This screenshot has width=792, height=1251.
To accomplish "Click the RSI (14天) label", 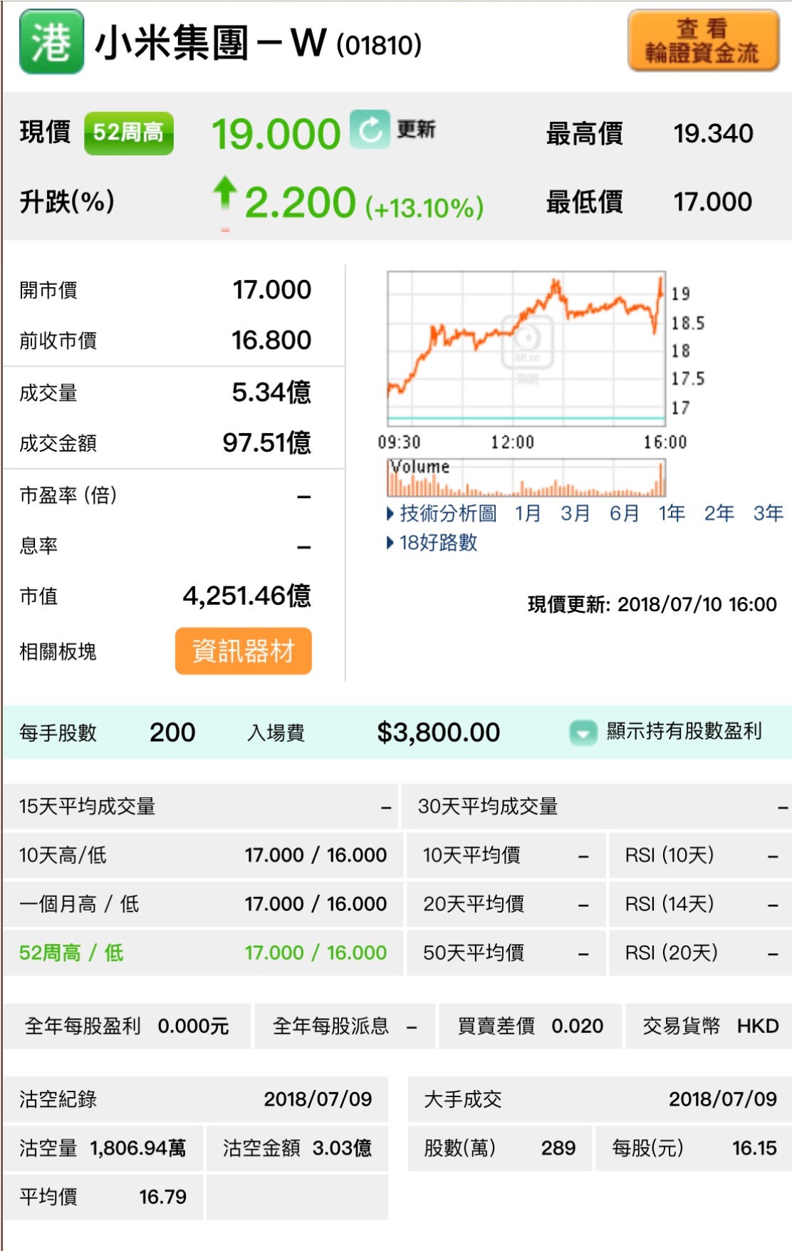I will (x=669, y=904).
